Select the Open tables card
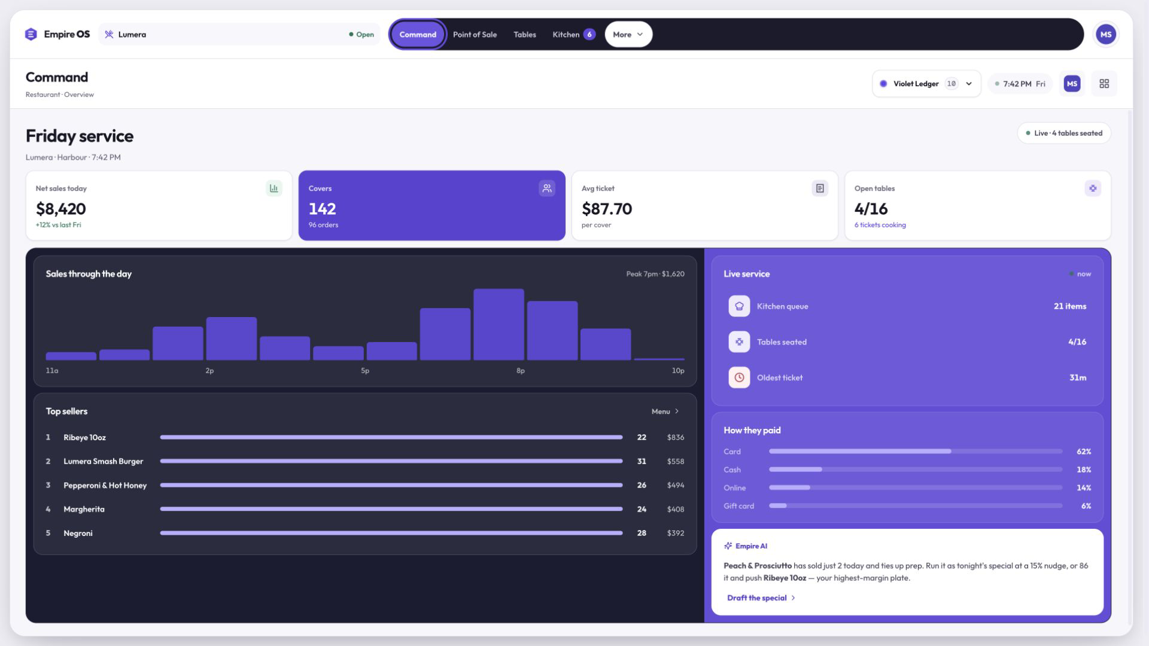Viewport: 1149px width, 646px height. coord(977,206)
